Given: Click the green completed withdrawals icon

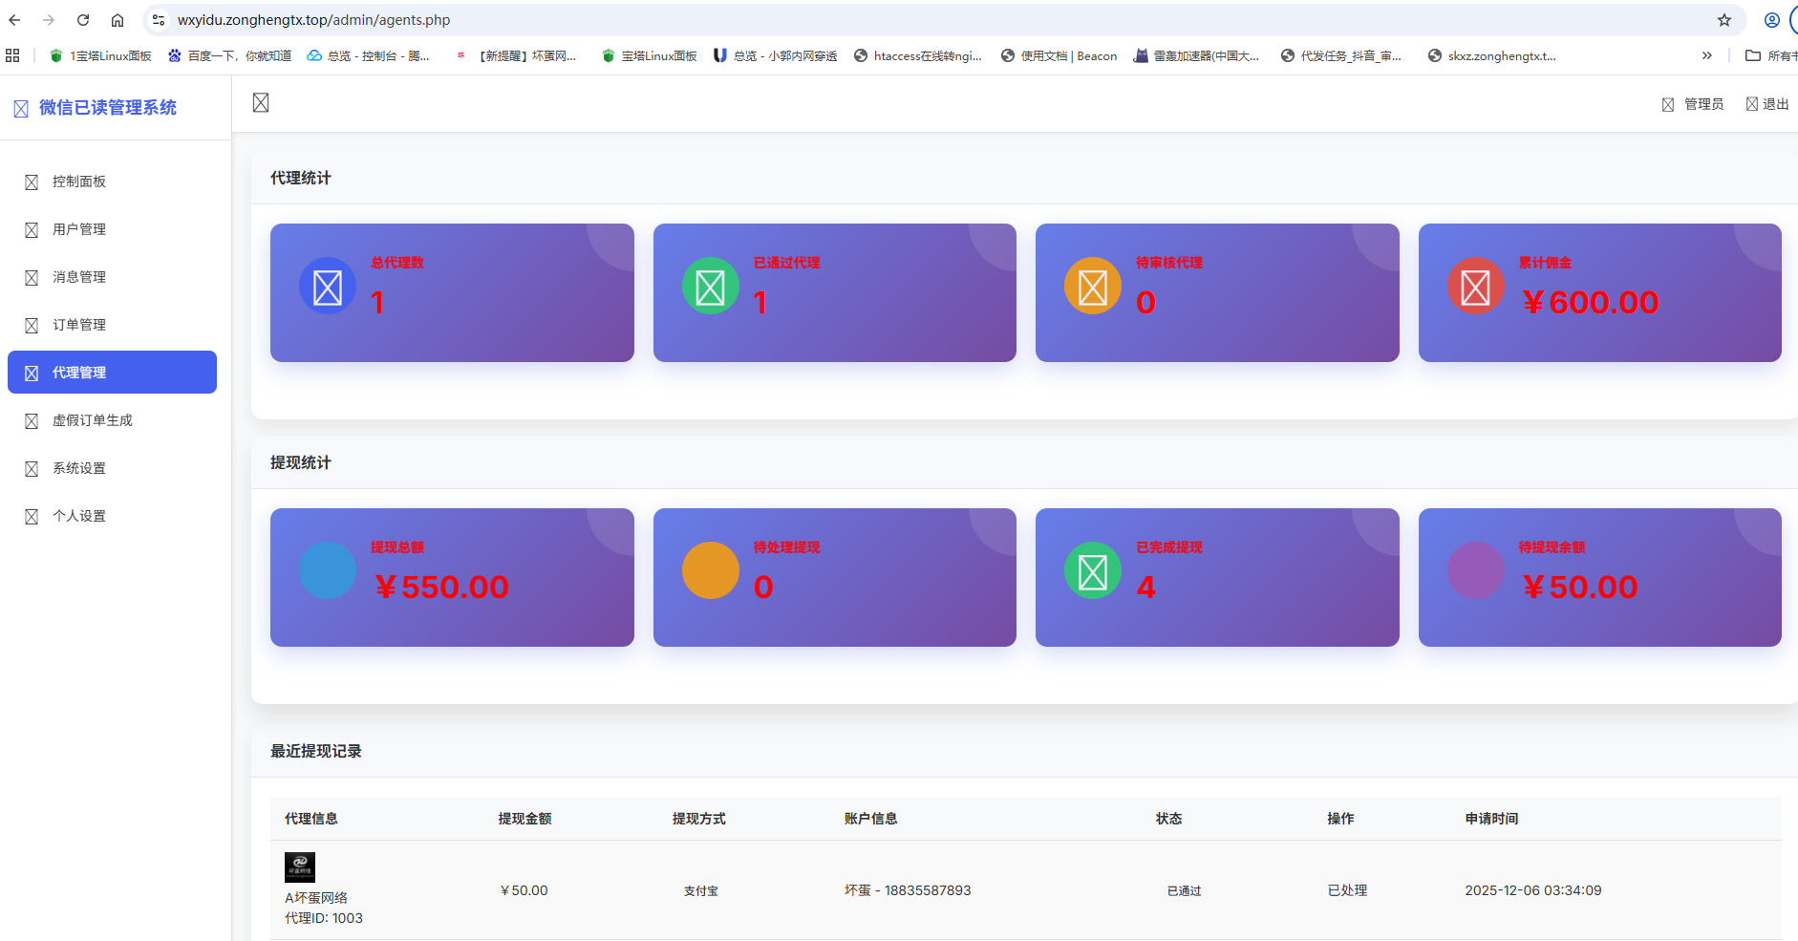Looking at the screenshot, I should [x=1092, y=571].
